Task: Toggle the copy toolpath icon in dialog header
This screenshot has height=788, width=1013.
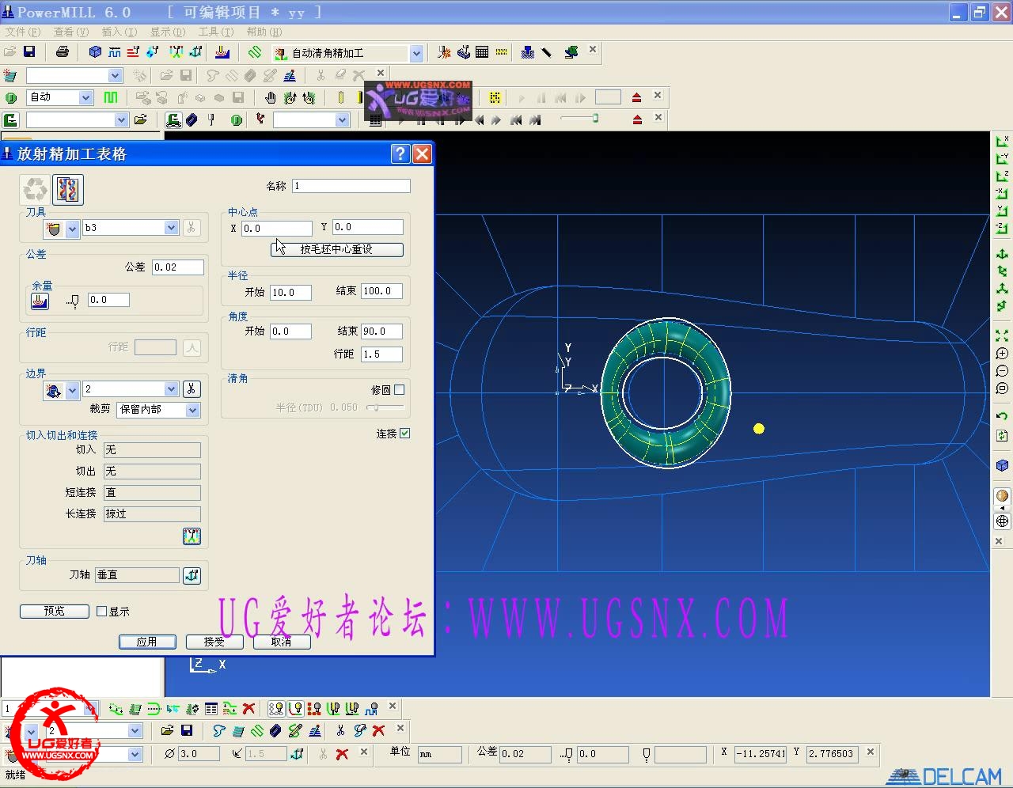Action: click(x=68, y=189)
